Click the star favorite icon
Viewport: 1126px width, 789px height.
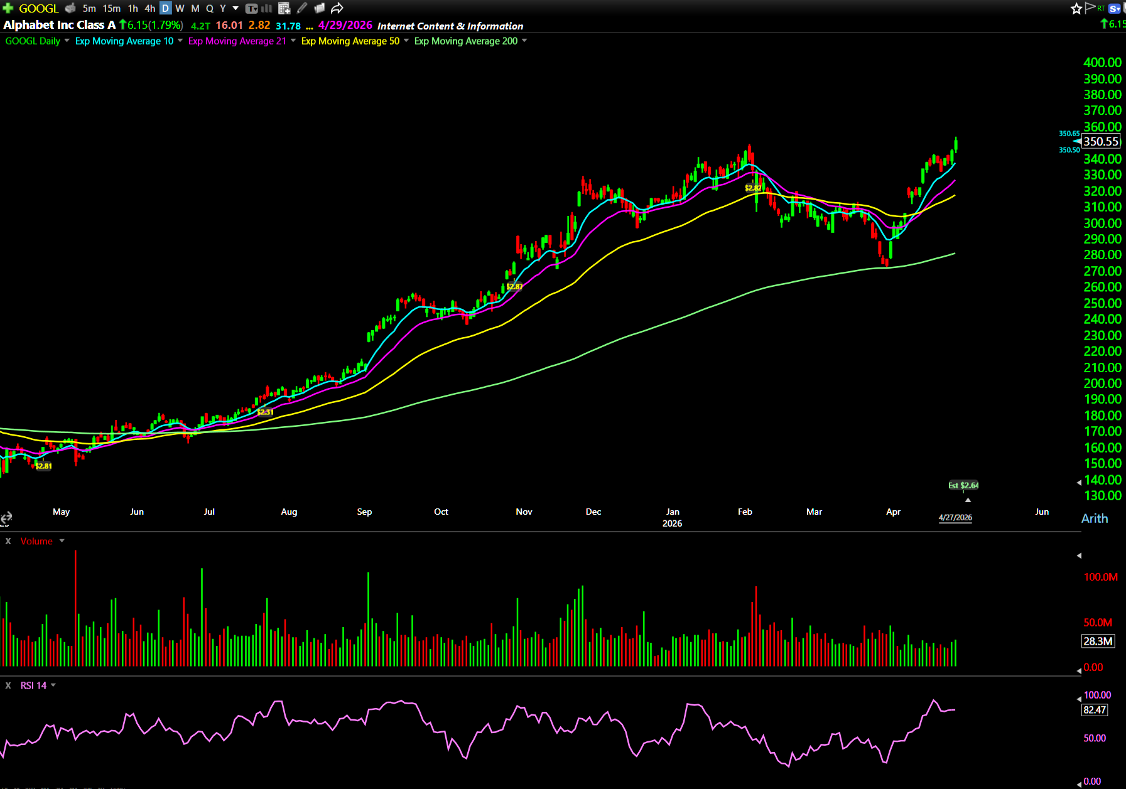point(1076,8)
